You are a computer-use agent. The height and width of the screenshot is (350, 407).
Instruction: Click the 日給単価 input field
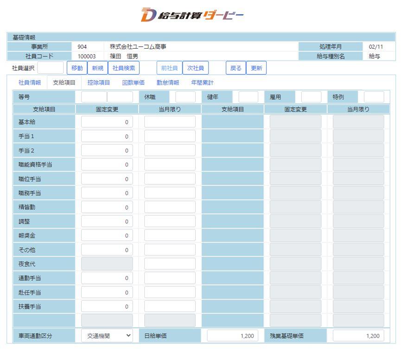(233, 336)
